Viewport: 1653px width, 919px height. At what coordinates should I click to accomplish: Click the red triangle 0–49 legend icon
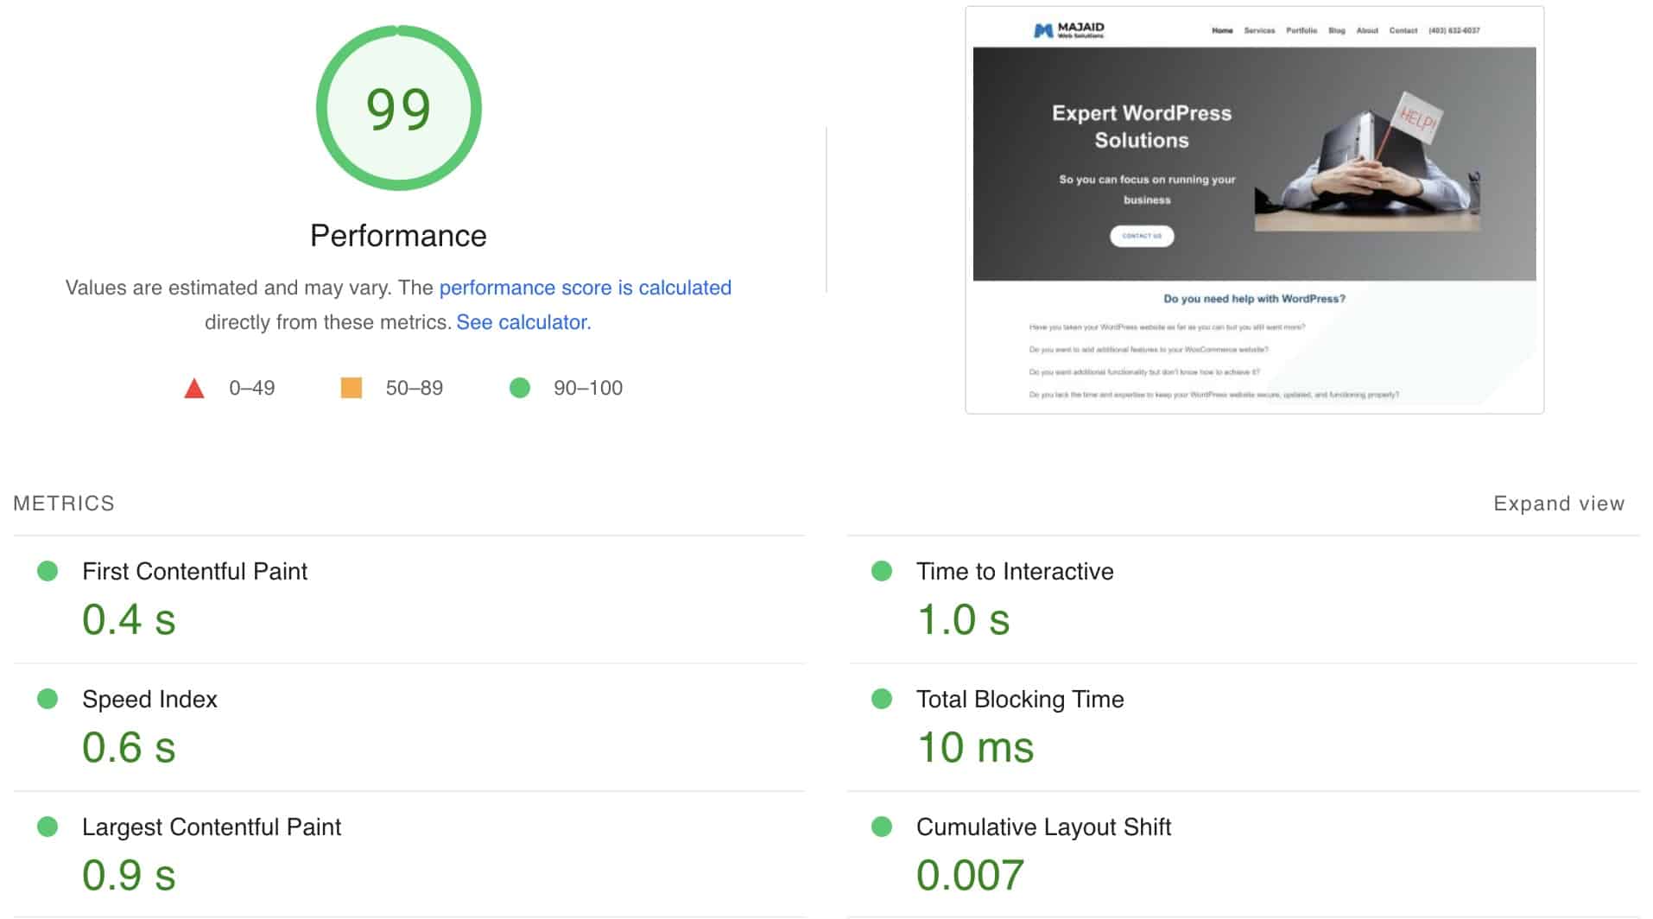[194, 388]
